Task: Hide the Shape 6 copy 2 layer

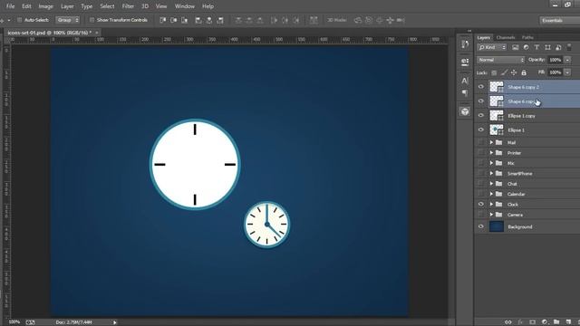Action: tap(481, 87)
